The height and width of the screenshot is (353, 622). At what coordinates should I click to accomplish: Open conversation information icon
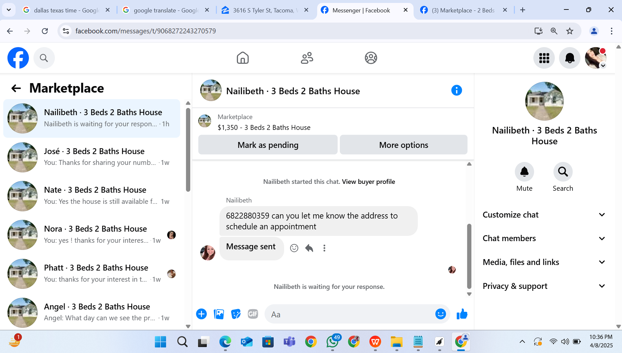[x=456, y=90]
